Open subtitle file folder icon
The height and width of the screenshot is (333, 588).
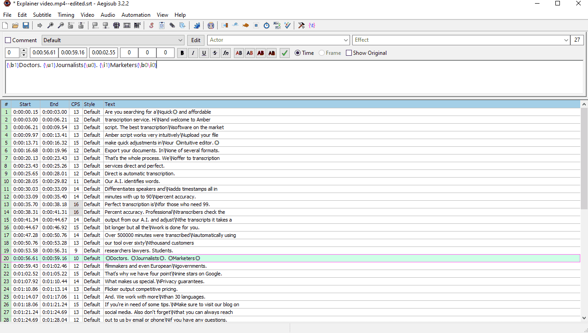(x=15, y=25)
